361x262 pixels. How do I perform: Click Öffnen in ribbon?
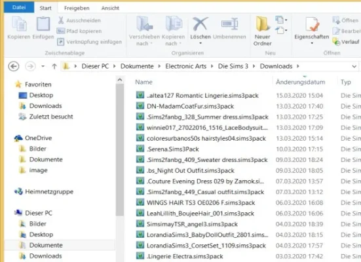(x=345, y=20)
